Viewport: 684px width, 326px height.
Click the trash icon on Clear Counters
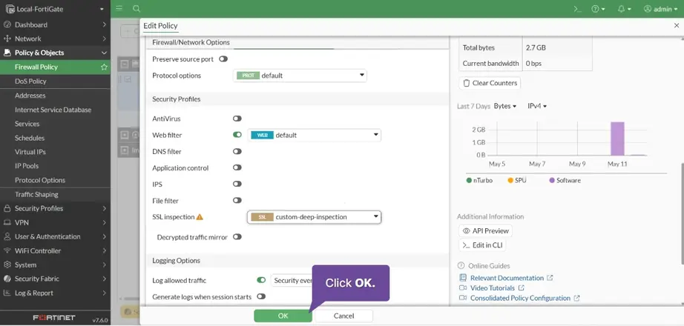tap(467, 83)
